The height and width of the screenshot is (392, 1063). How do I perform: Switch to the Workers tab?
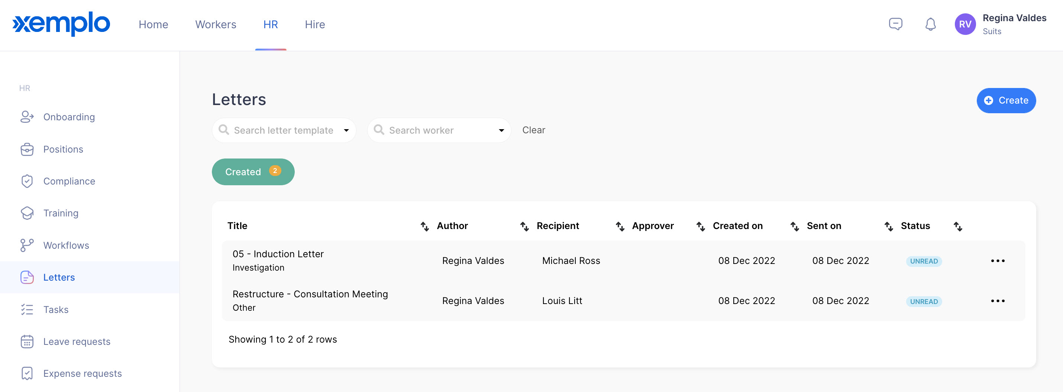[216, 24]
